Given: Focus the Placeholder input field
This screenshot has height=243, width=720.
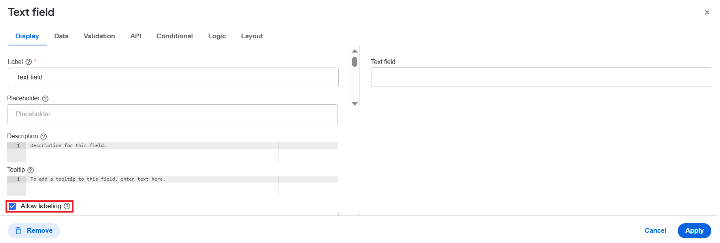Looking at the screenshot, I should (172, 114).
